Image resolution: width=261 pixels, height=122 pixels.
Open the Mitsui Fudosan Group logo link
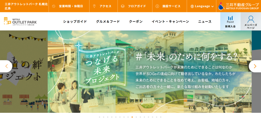tap(238, 6)
